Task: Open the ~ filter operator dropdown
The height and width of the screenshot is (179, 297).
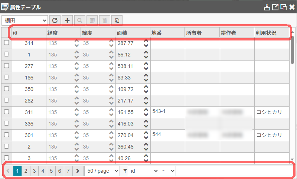Action: tap(167, 171)
